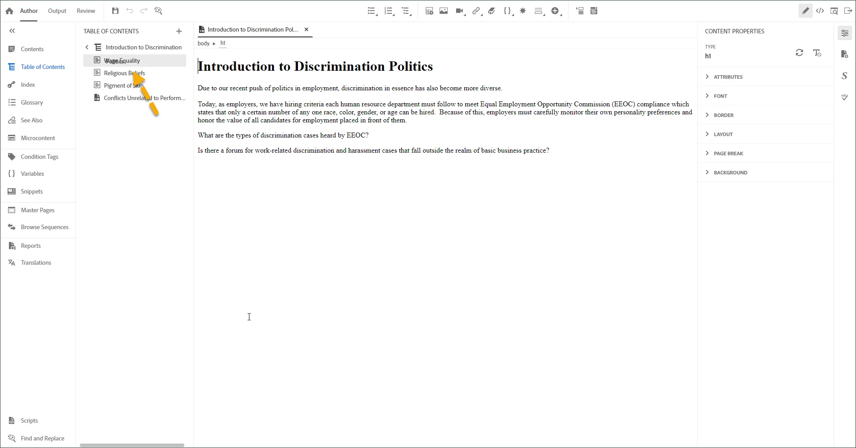Image resolution: width=856 pixels, height=448 pixels.
Task: Insert variable or snippet via braces icon
Action: [508, 11]
